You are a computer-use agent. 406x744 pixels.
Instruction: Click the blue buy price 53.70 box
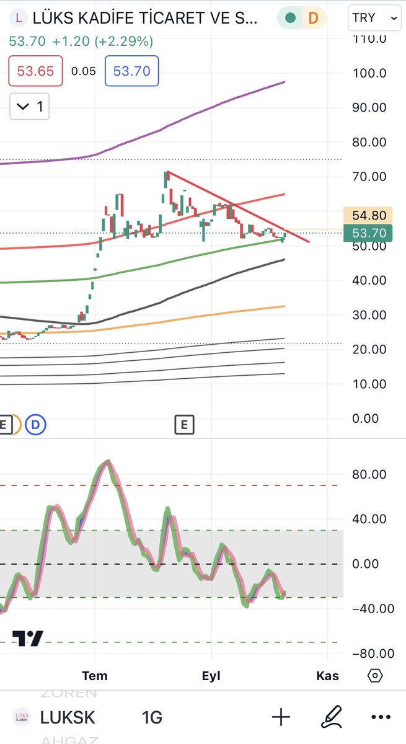[131, 71]
